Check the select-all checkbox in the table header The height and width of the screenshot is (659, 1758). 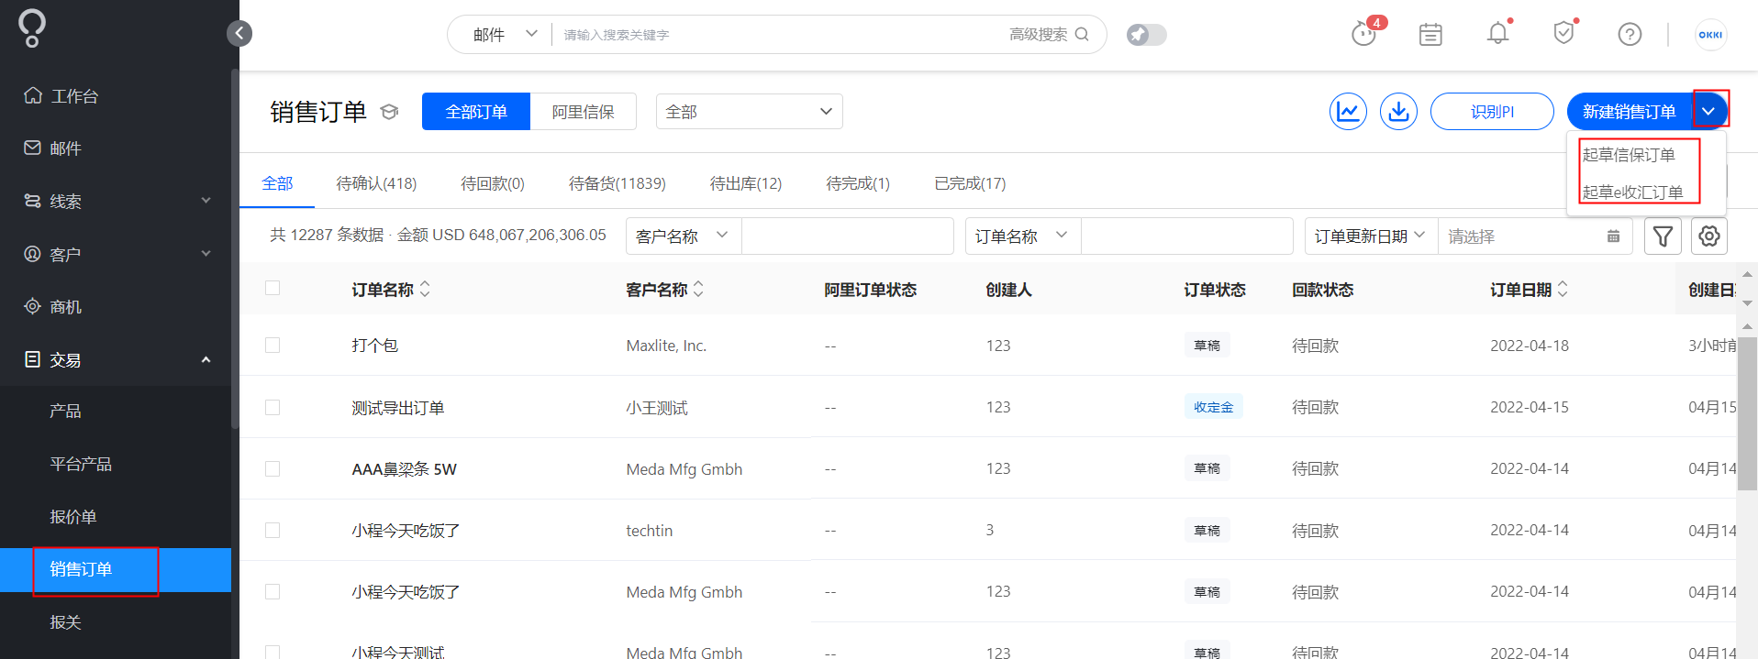(x=273, y=288)
